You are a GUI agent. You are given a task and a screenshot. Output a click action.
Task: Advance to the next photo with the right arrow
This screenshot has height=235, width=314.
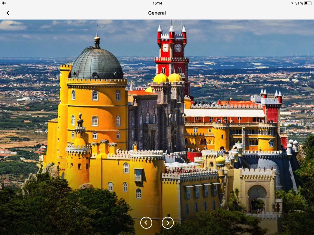tap(168, 222)
